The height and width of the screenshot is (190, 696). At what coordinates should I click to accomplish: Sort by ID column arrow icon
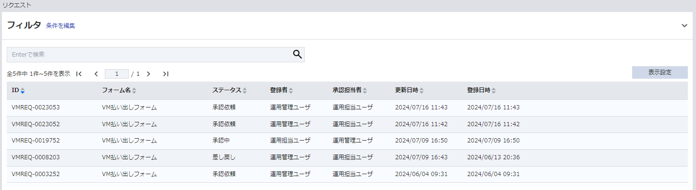23,91
